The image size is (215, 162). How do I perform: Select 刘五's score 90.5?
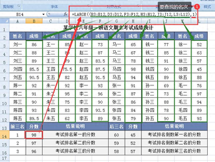(34, 77)
